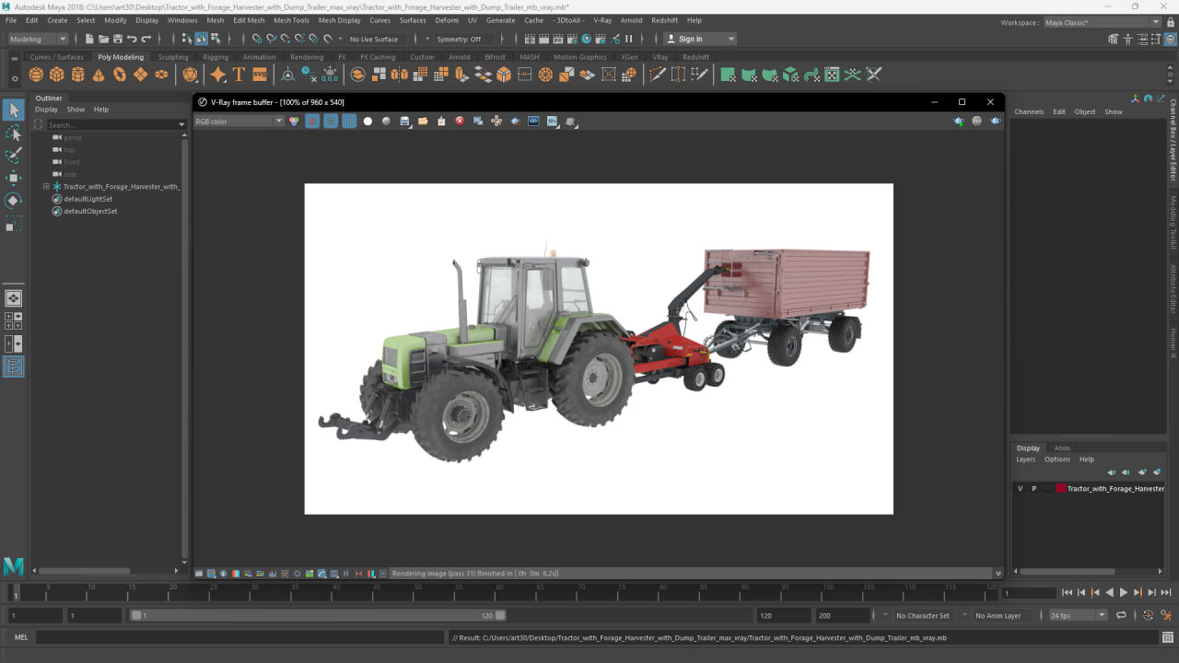Screen dimensions: 1179x663
Task: Click MEL script language label
Action: click(x=21, y=637)
